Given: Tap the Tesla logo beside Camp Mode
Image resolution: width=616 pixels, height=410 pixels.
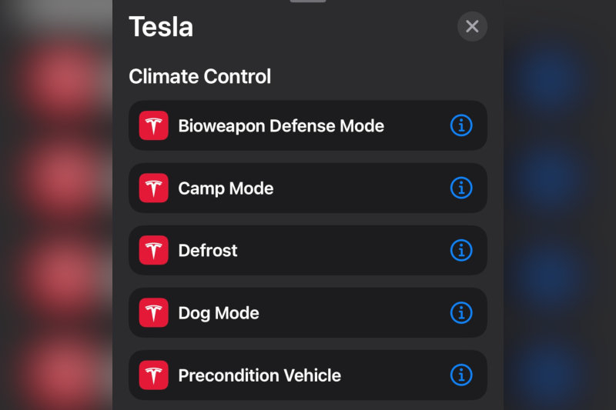Looking at the screenshot, I should [x=153, y=188].
